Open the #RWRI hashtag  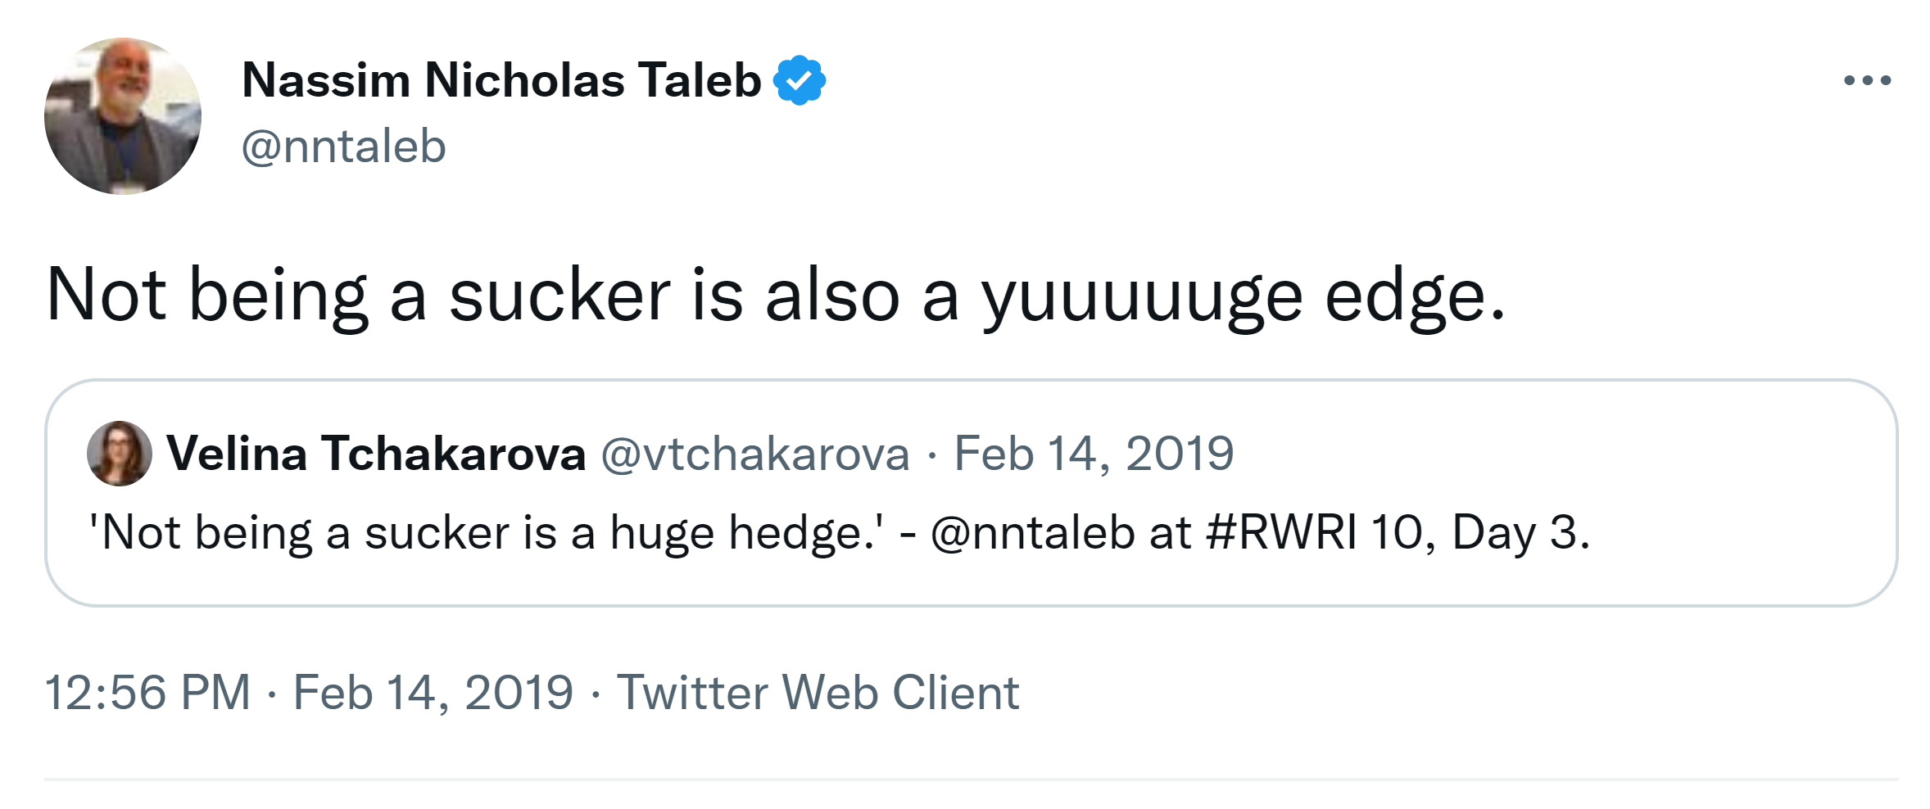coord(1281,533)
